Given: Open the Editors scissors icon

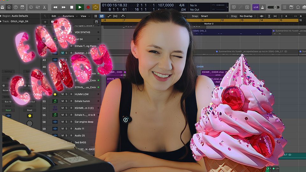Looking at the screenshot, I should (44, 7).
